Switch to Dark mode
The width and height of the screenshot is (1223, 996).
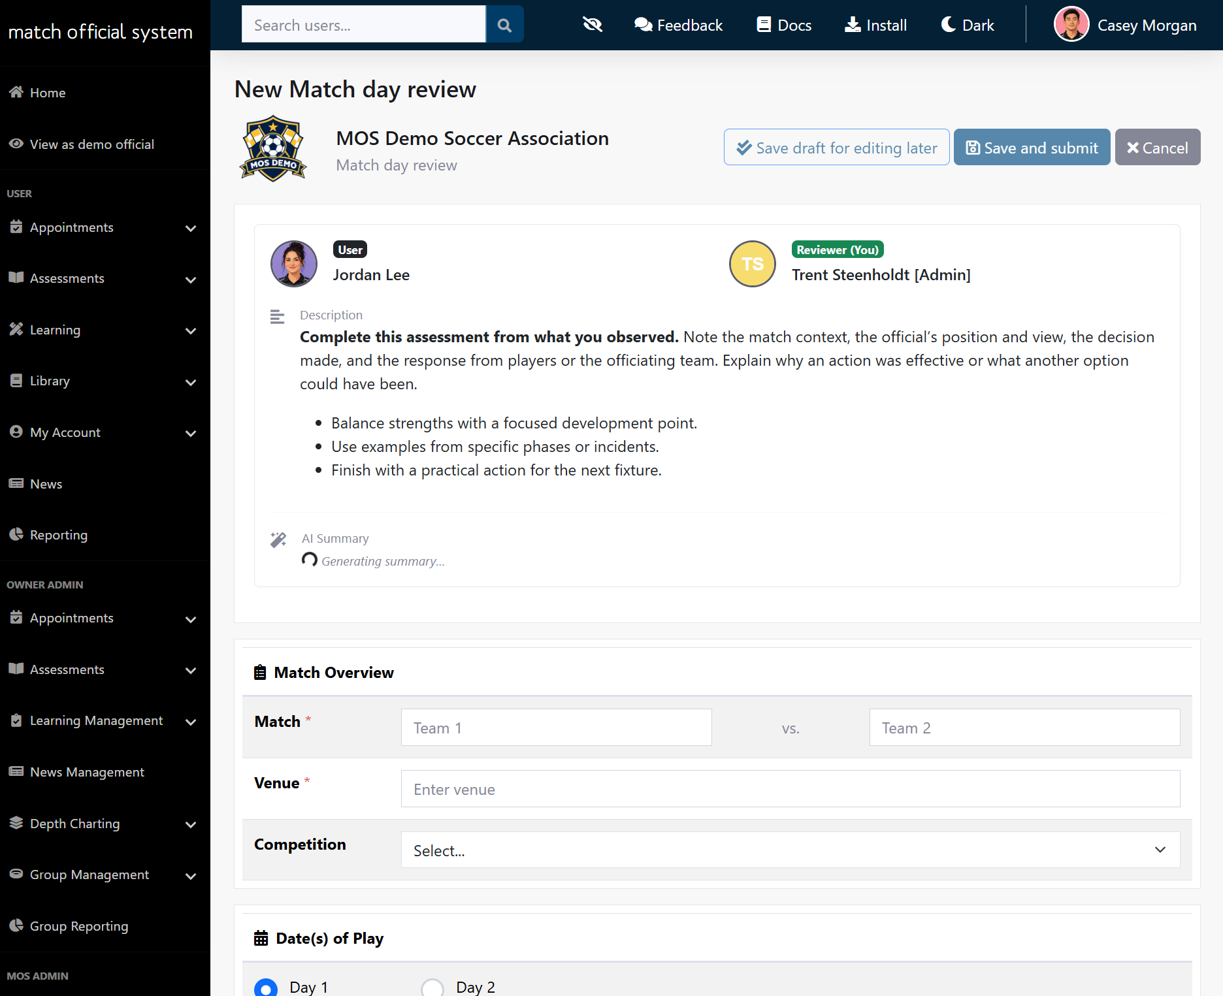coord(968,25)
